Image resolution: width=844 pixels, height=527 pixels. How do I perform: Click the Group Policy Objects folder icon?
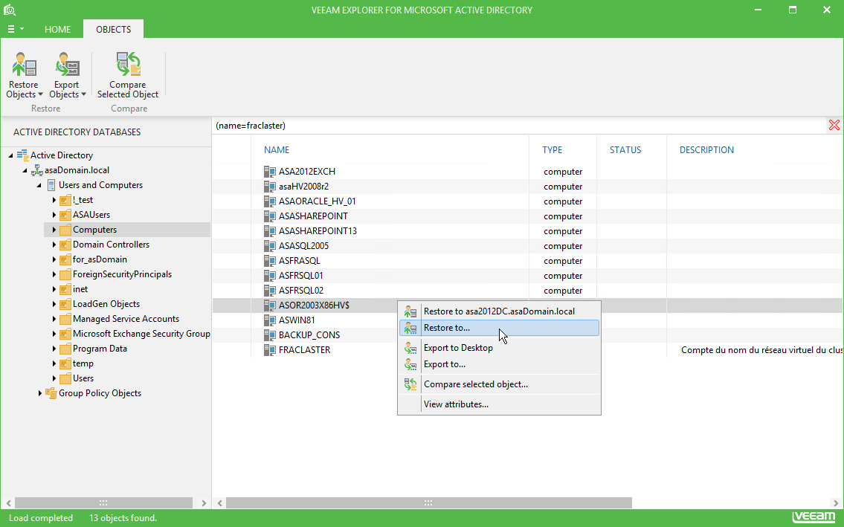point(51,393)
